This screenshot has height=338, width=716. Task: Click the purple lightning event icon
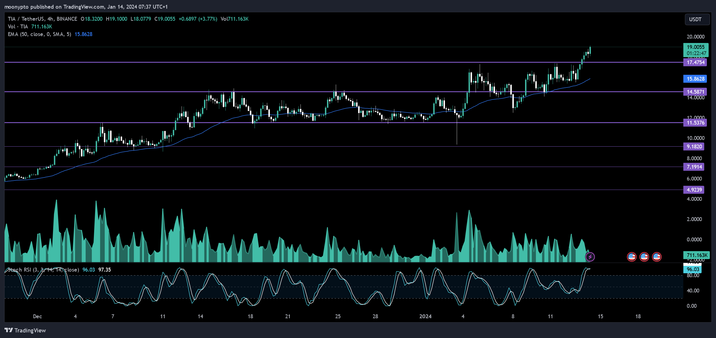pyautogui.click(x=590, y=257)
